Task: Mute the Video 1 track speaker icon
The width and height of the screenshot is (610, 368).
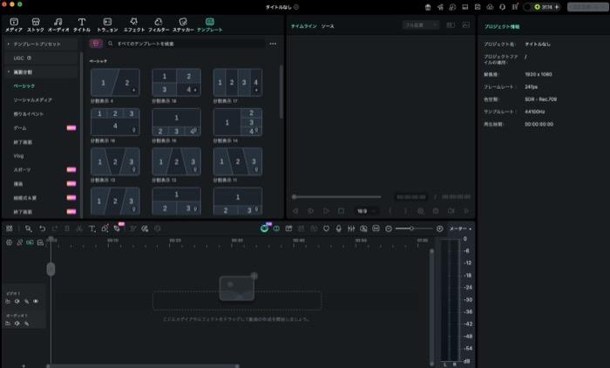Action: click(17, 301)
